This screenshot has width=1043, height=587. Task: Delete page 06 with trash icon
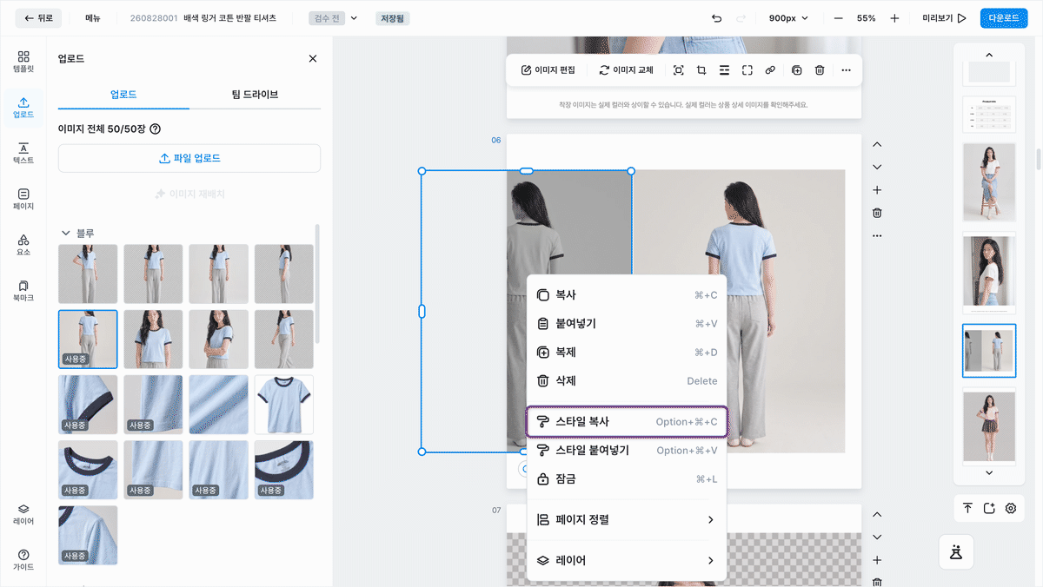pos(877,213)
